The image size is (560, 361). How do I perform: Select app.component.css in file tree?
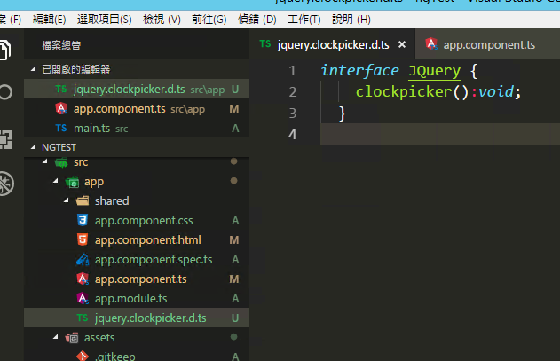pyautogui.click(x=137, y=220)
